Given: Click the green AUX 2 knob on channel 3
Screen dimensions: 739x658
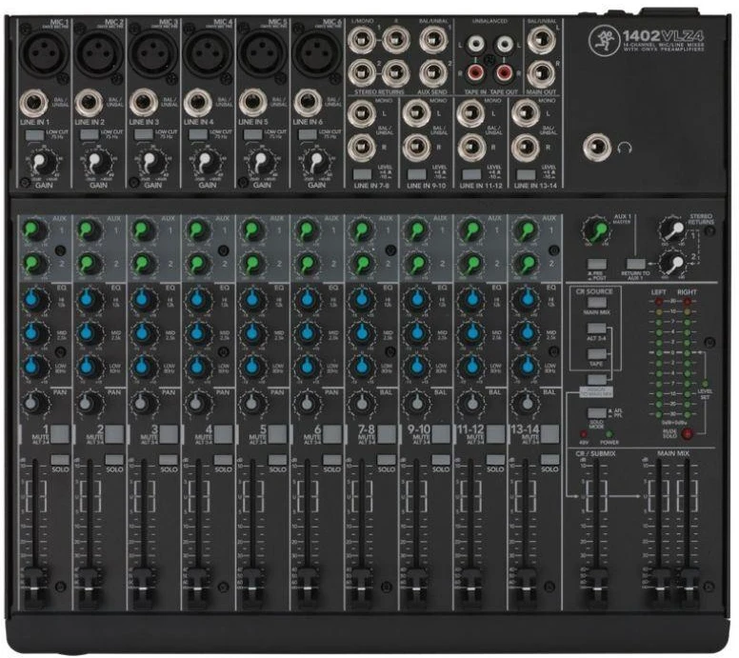Looking at the screenshot, I should 143,263.
